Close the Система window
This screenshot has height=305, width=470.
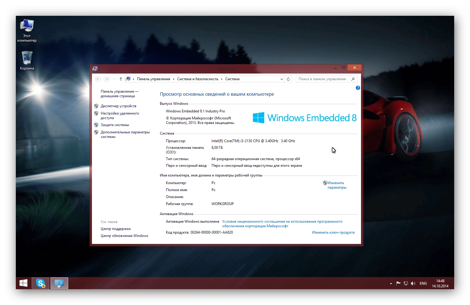[355, 67]
